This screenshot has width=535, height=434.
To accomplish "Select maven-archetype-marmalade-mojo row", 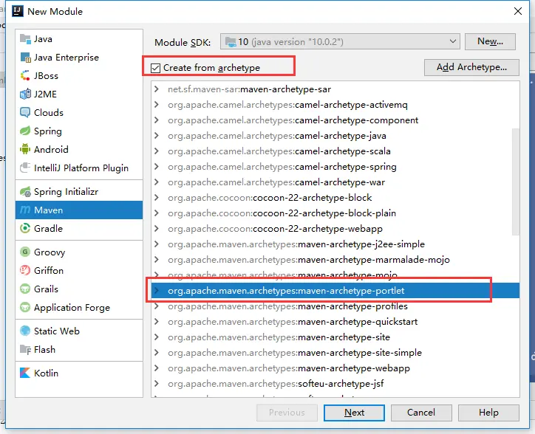I will pyautogui.click(x=335, y=260).
